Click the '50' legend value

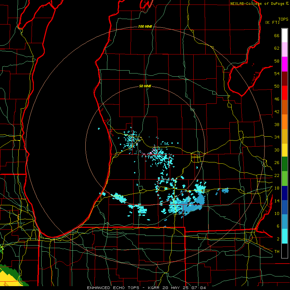tap(277, 86)
